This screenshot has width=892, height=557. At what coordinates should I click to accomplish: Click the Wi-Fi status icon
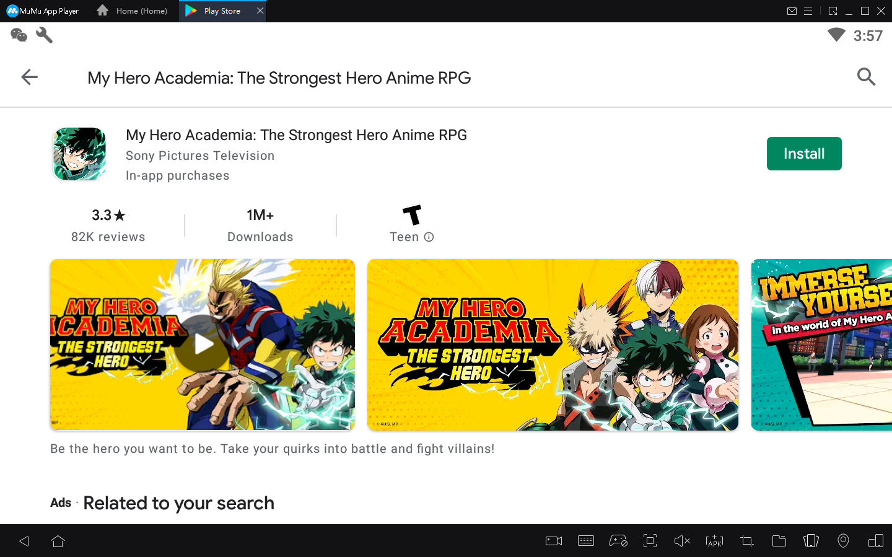[x=836, y=35]
